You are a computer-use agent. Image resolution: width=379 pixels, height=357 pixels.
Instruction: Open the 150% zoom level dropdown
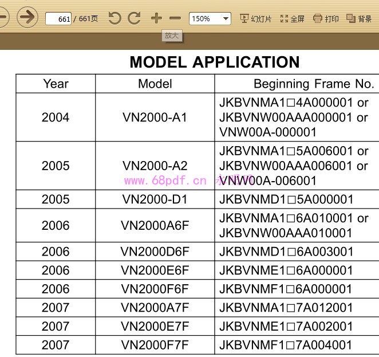pyautogui.click(x=210, y=19)
